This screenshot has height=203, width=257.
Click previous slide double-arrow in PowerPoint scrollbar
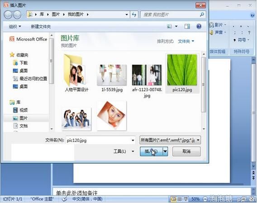pos(253,173)
